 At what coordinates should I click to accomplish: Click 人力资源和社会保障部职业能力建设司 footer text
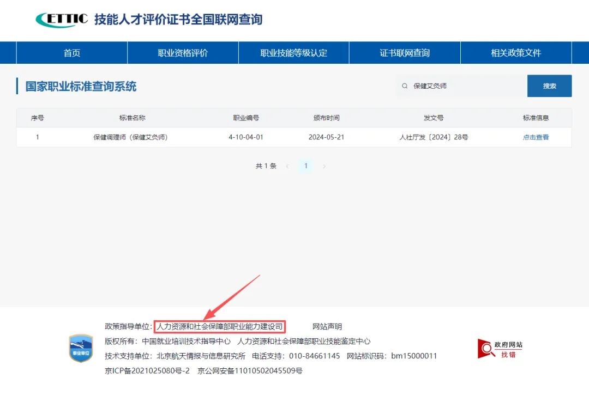[x=220, y=327]
